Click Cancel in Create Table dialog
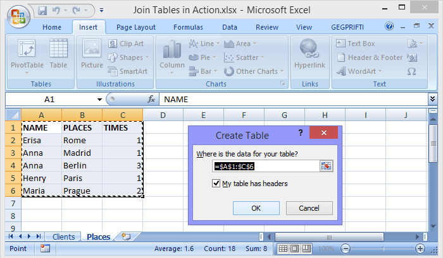The width and height of the screenshot is (443, 258). click(309, 208)
